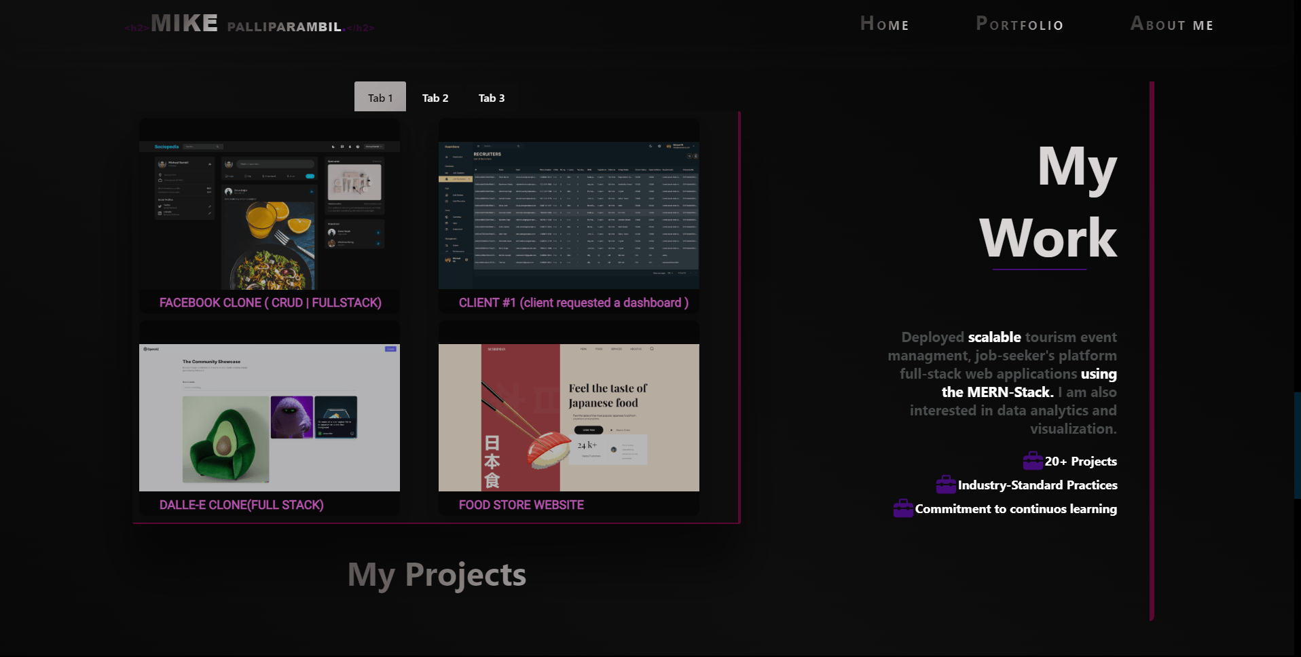Select the active Tab 1
This screenshot has height=657, width=1301.
[380, 97]
